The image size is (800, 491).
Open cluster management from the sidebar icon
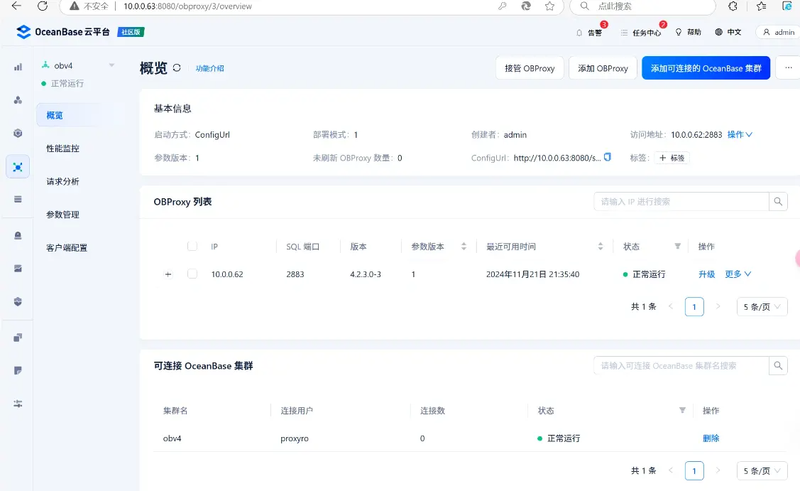tap(18, 99)
